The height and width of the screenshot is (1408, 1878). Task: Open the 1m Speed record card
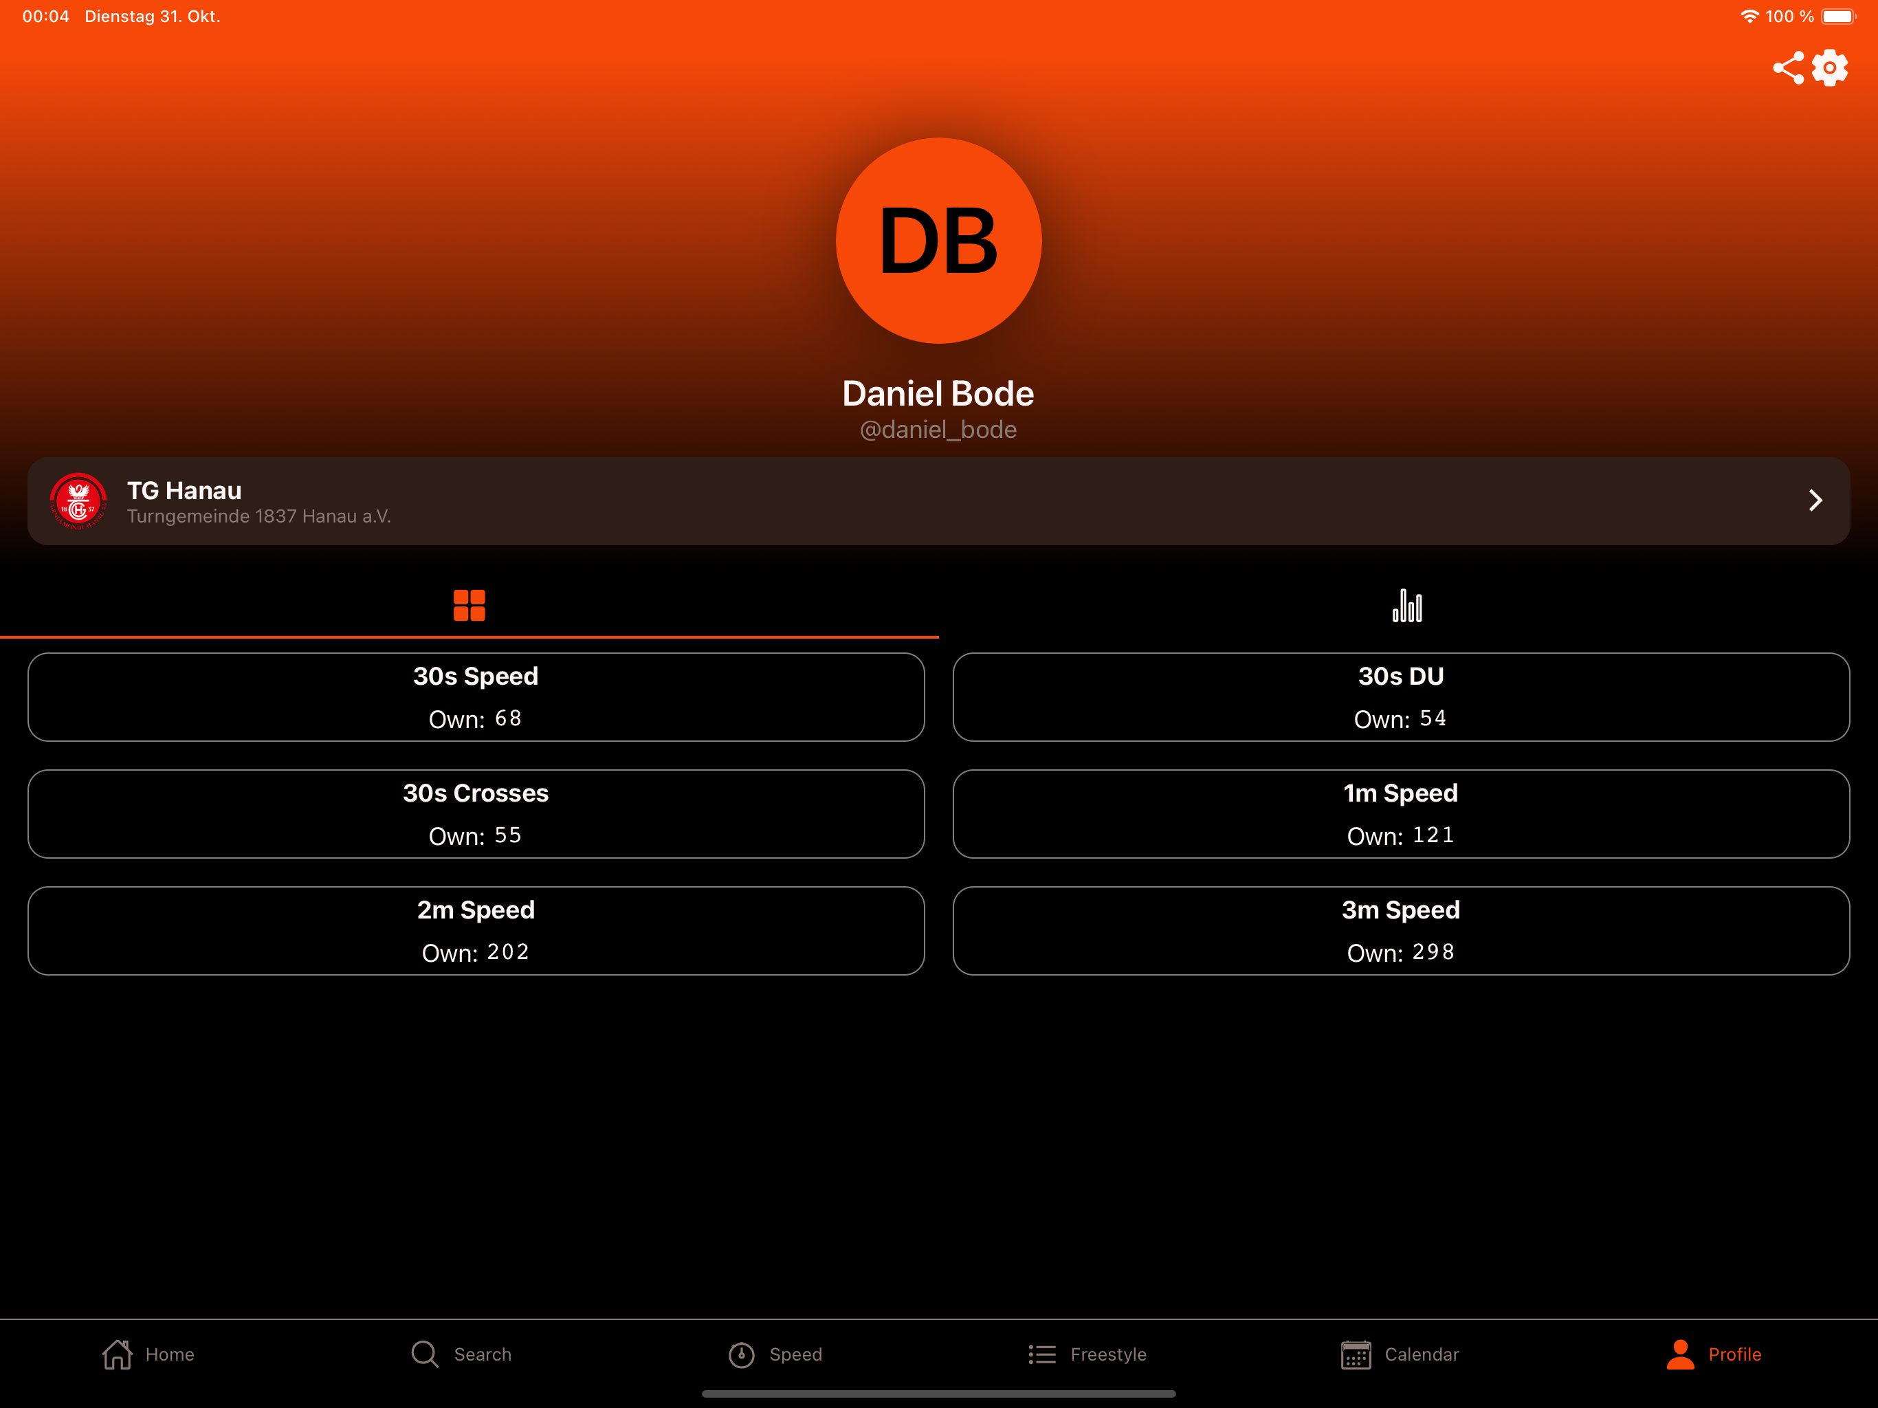pyautogui.click(x=1401, y=815)
